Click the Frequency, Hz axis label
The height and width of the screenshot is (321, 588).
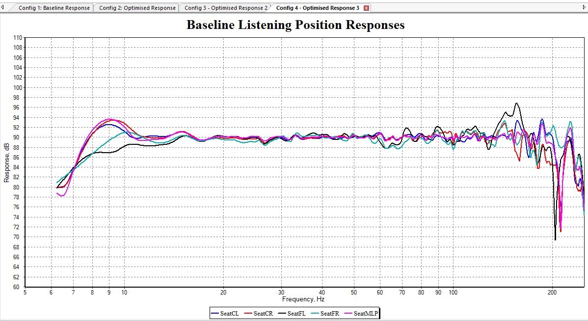(x=303, y=299)
